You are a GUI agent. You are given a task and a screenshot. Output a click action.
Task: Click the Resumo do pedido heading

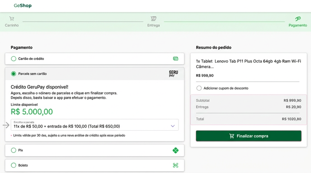[214, 47]
